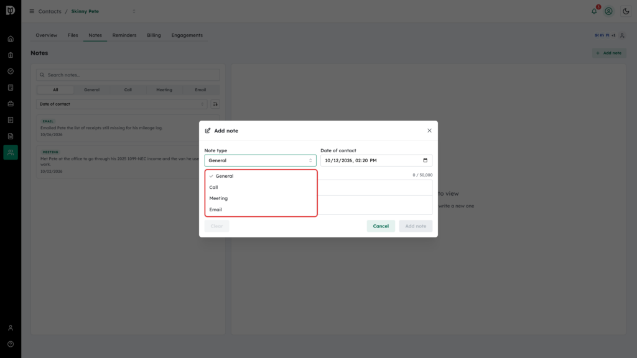Filter notes by Meeting

[x=164, y=89]
